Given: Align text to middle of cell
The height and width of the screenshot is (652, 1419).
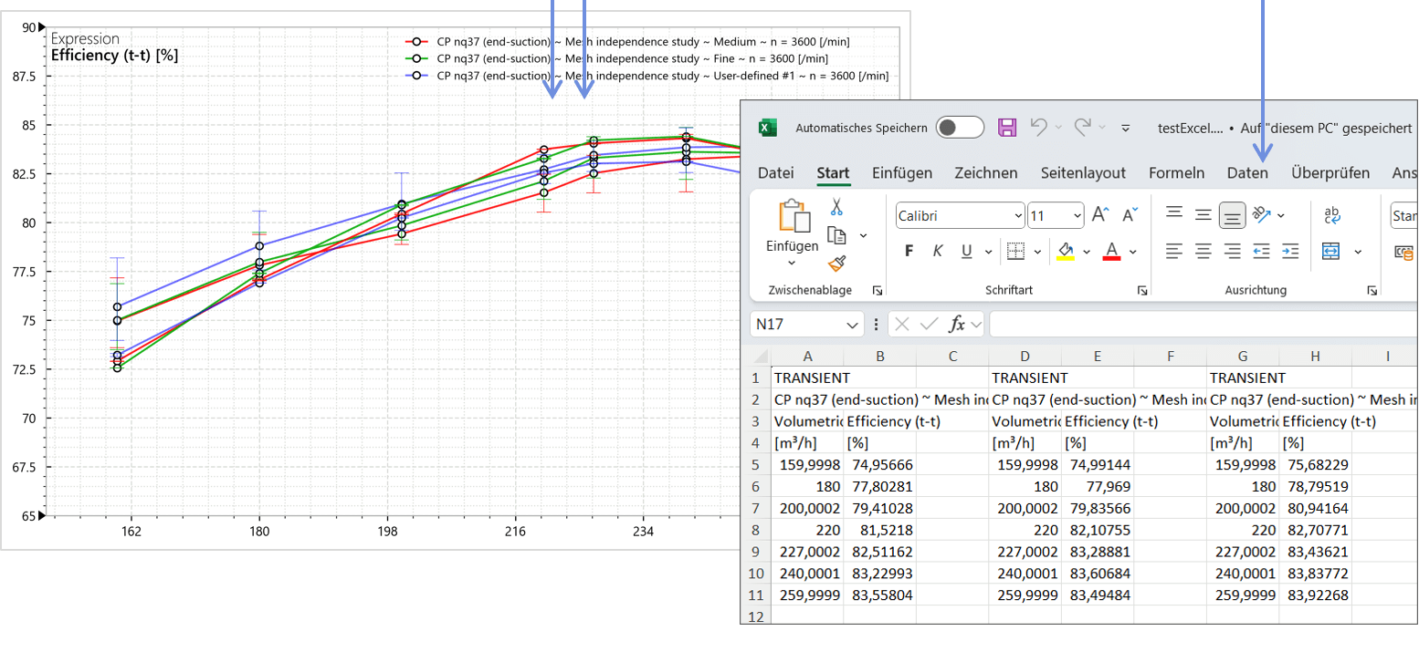Looking at the screenshot, I should 1204,215.
